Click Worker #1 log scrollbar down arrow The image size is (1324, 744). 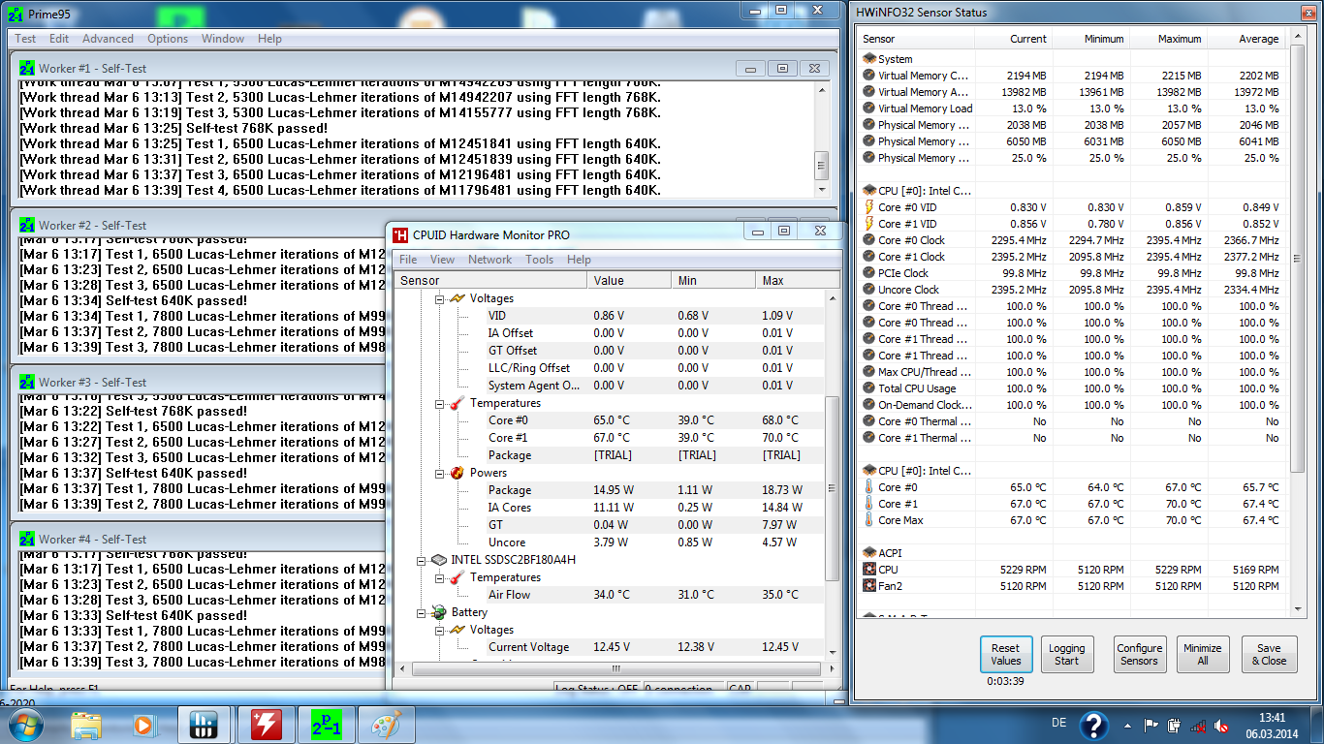pos(822,192)
